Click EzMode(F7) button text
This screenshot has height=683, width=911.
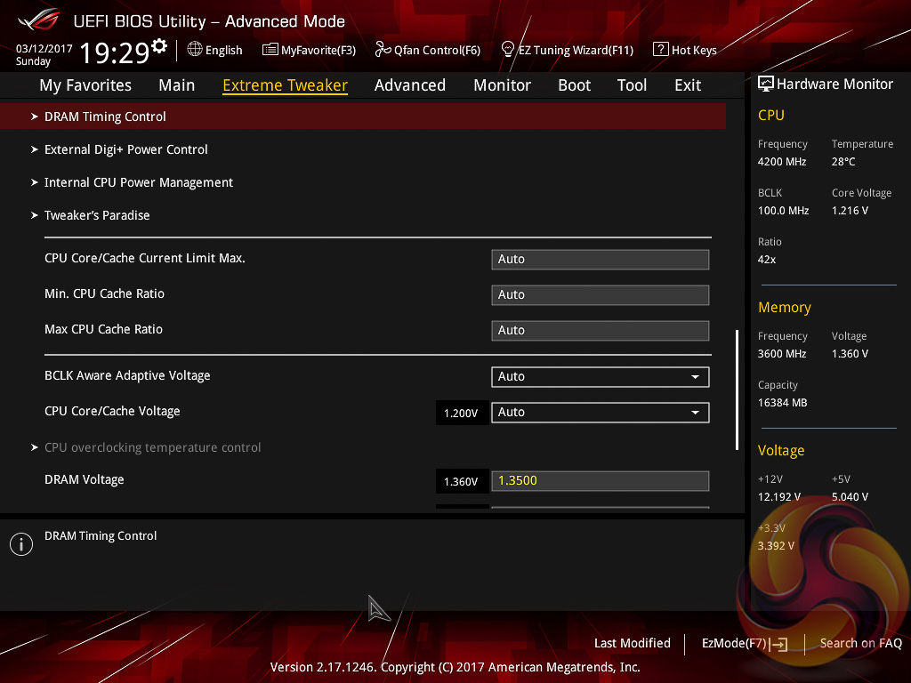[x=734, y=643]
